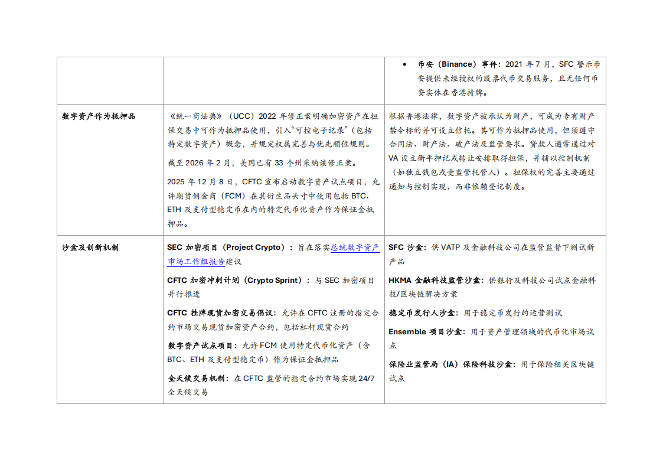
Task: Click the word VATP in SFC 沙盒 description
Action: pyautogui.click(x=450, y=247)
